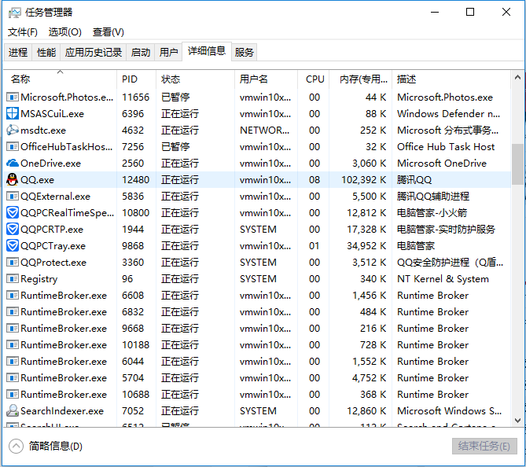The width and height of the screenshot is (526, 467).
Task: Click description 腾讯QQ辅助进程
Action: [x=433, y=197]
